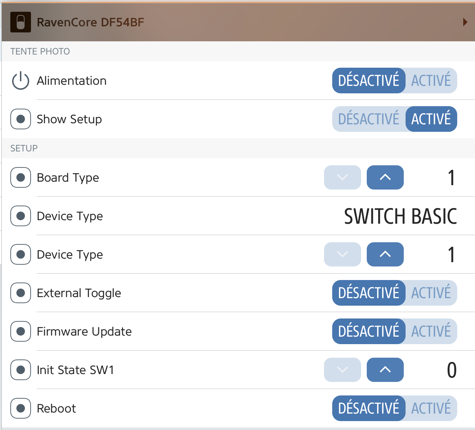The width and height of the screenshot is (475, 430).
Task: Click icon of Device Type stepper row
Action: pyautogui.click(x=21, y=254)
